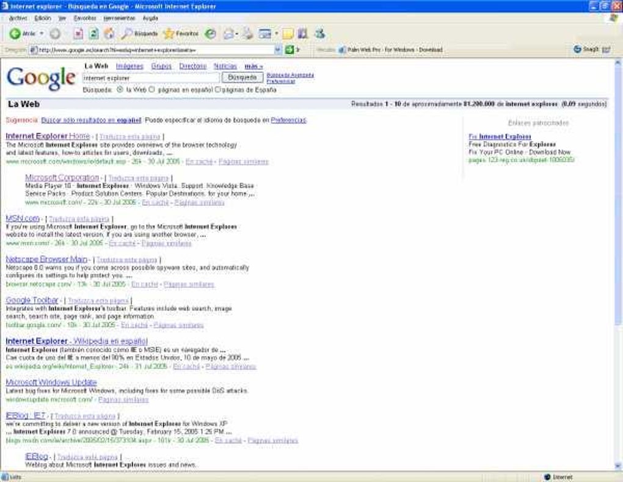Open the Mail icon dropdown arrow
This screenshot has height=482, width=623.
237,34
